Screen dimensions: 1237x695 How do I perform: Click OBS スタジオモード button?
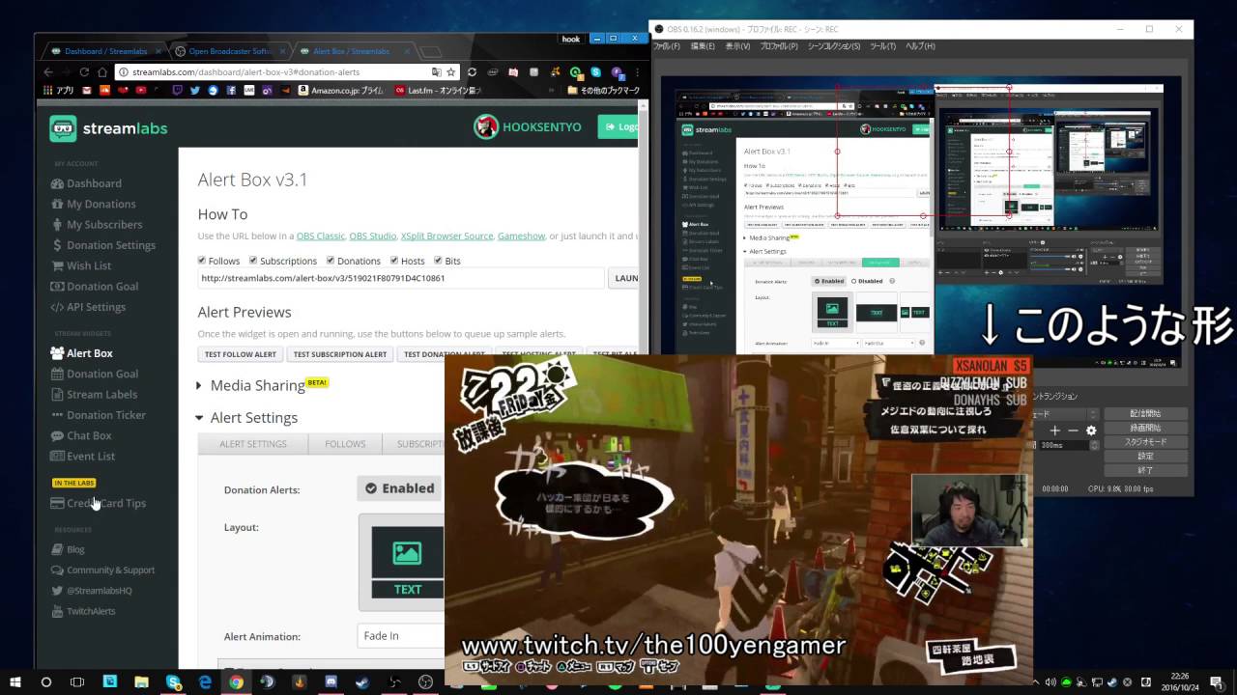(x=1145, y=442)
